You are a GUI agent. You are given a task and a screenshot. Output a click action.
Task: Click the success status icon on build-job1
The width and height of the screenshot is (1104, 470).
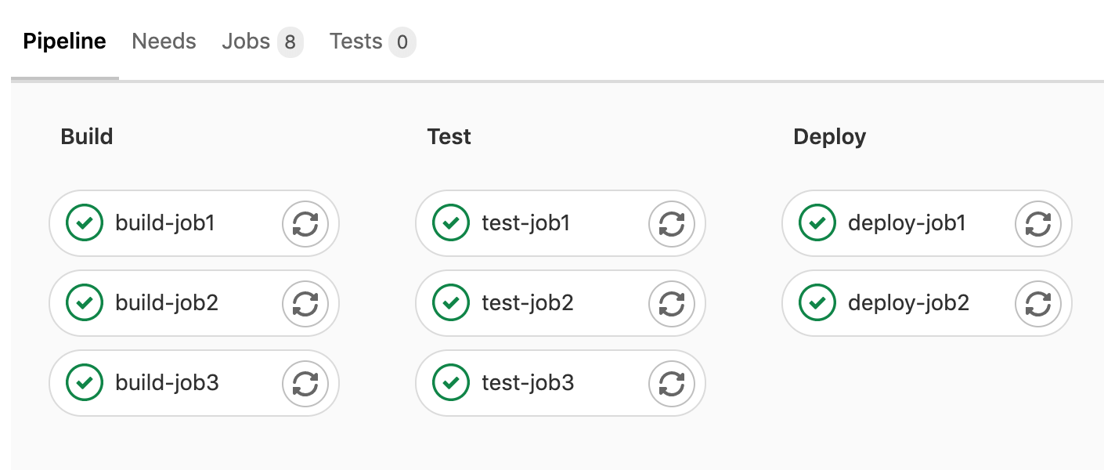tap(84, 223)
